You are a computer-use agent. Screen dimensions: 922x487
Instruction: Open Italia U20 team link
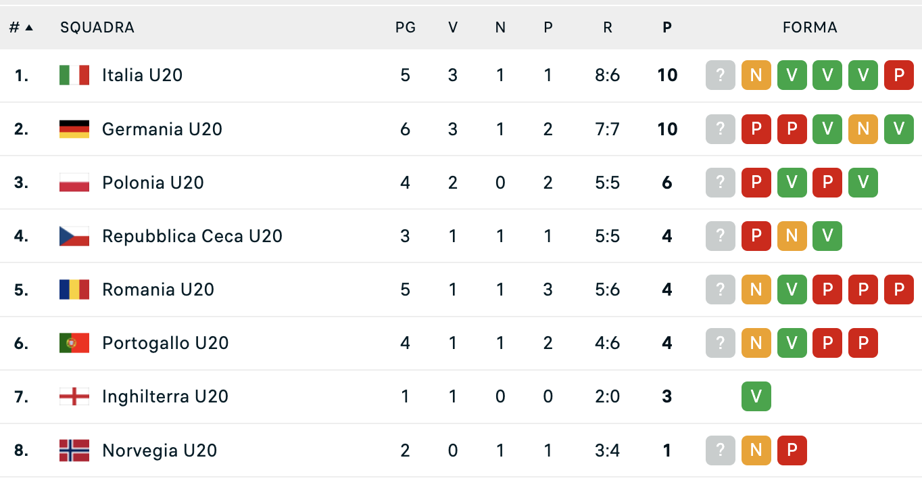[142, 75]
